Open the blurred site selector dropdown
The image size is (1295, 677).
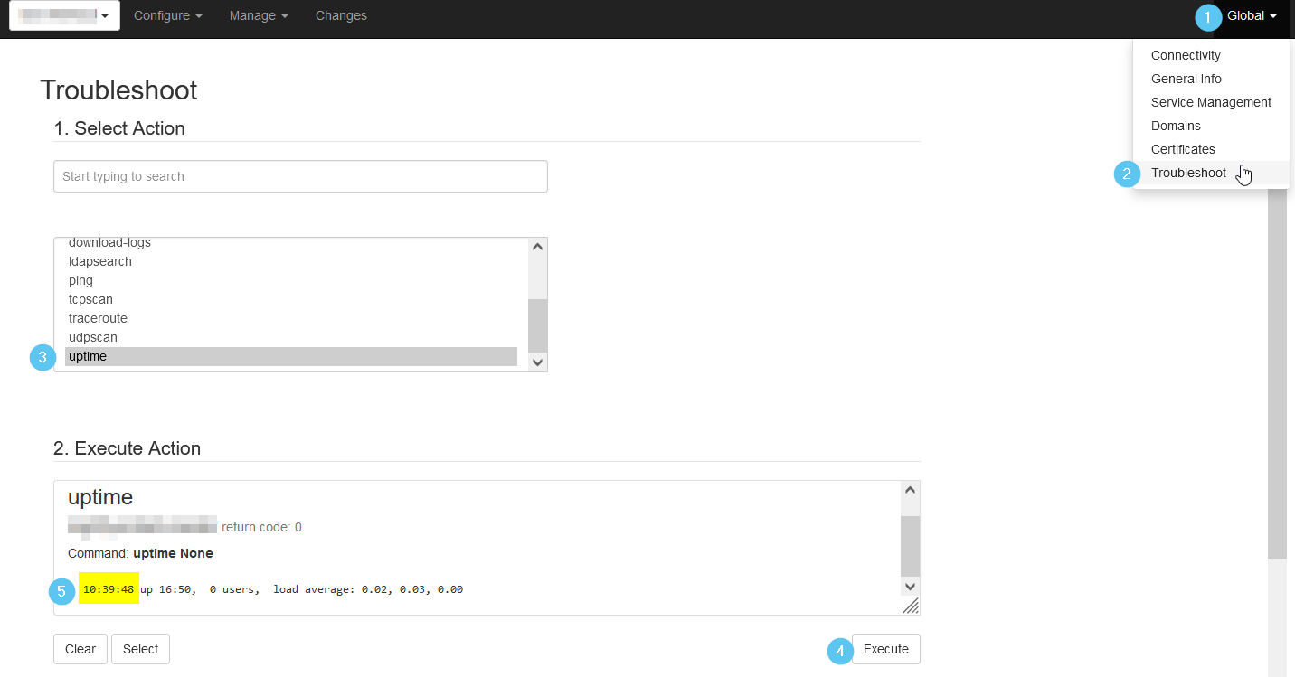tap(64, 15)
